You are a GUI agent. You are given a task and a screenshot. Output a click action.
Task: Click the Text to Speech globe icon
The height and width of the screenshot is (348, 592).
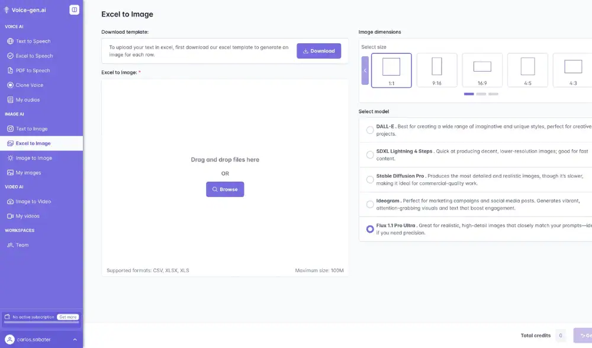click(x=10, y=41)
